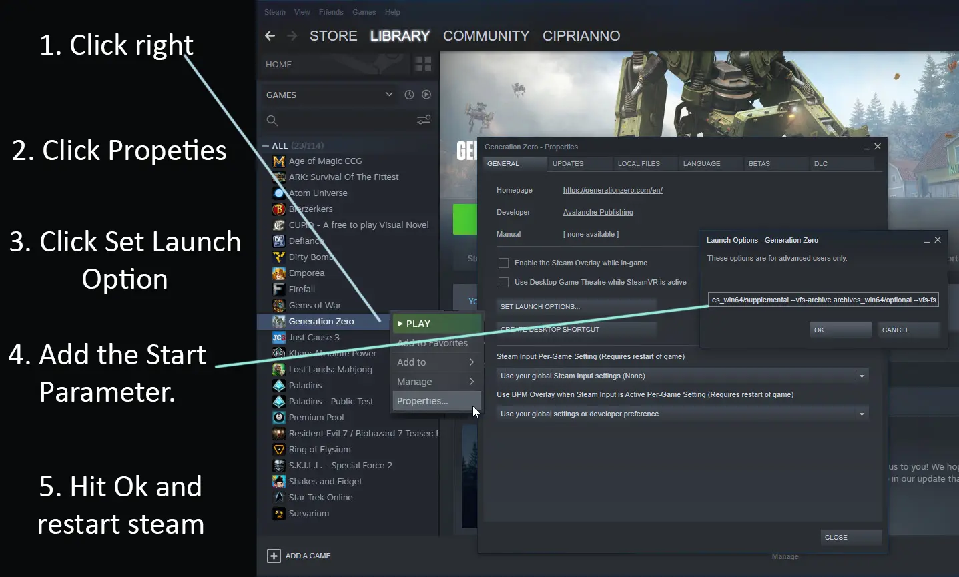959x577 pixels.
Task: Open the Steam menu
Action: point(274,12)
